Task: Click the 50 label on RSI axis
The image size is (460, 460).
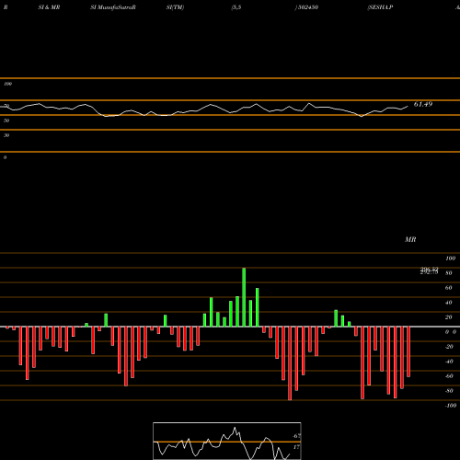Action: coord(6,121)
